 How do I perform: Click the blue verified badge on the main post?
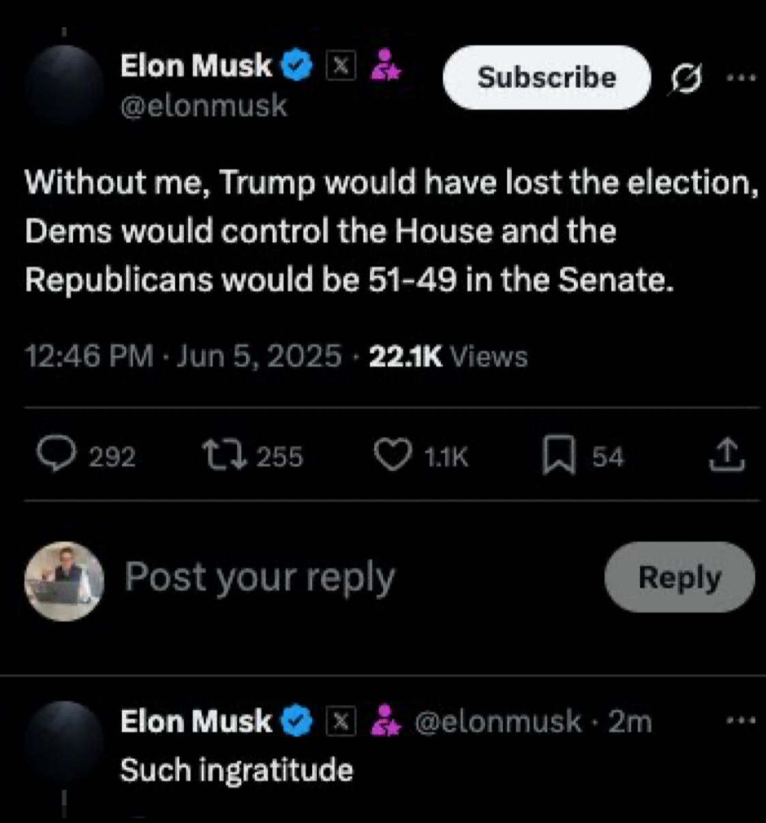(x=297, y=66)
